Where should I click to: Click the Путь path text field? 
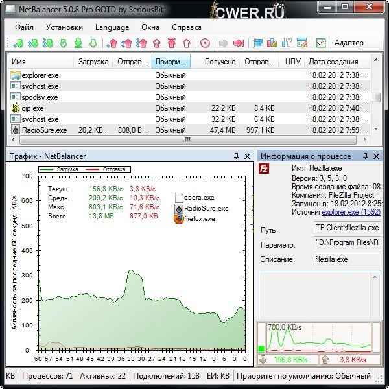point(346,228)
